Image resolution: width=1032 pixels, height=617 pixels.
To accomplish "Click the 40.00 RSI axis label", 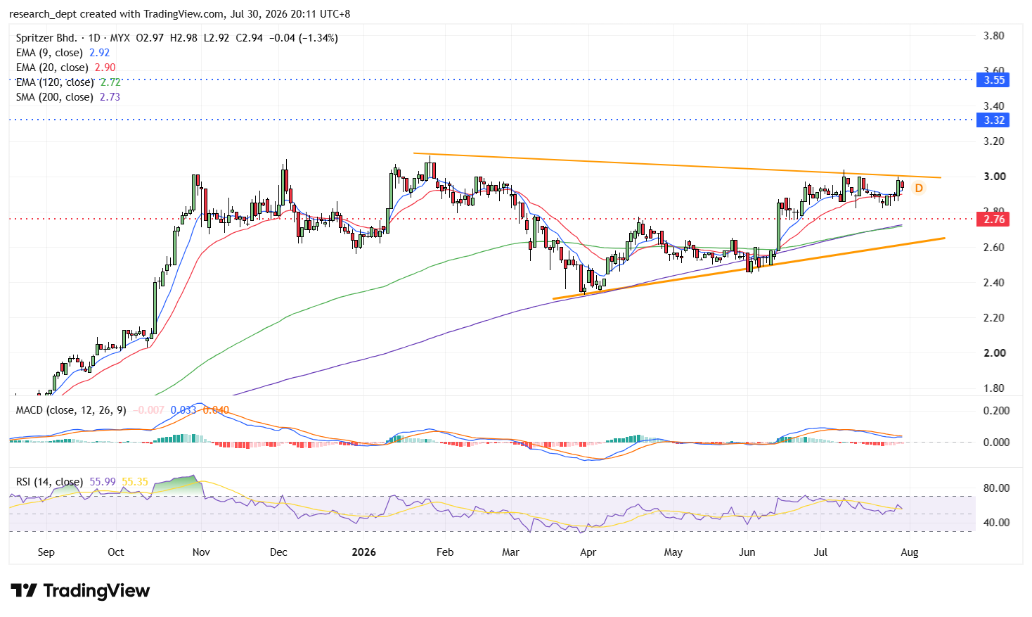I will [996, 523].
